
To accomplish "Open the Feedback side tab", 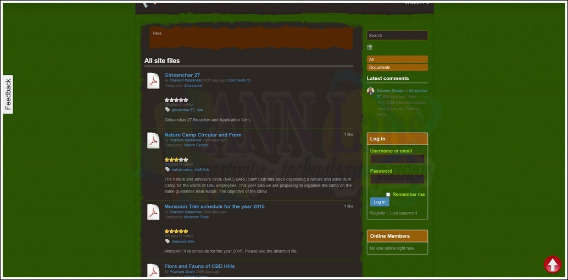I will tap(8, 94).
